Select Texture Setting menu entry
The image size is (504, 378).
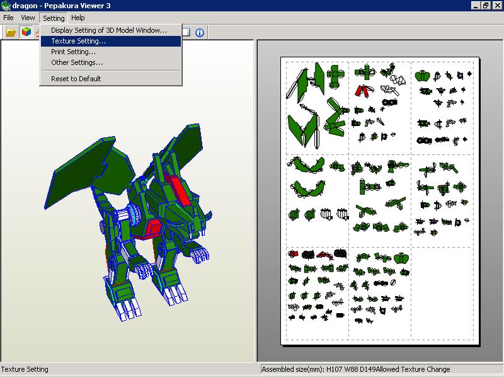point(111,41)
